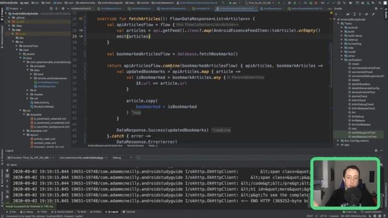This screenshot has height=218, width=388.
Task: Click Logcat print icon
Action: click(x=7, y=197)
